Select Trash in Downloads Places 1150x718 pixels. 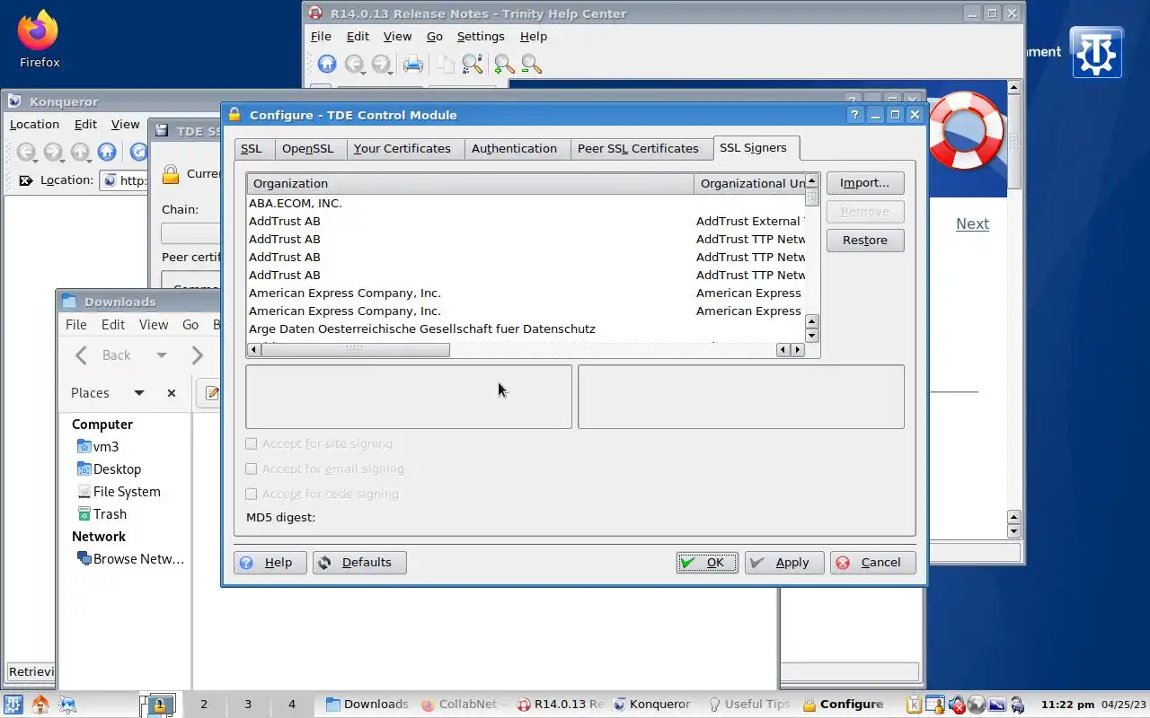(102, 514)
